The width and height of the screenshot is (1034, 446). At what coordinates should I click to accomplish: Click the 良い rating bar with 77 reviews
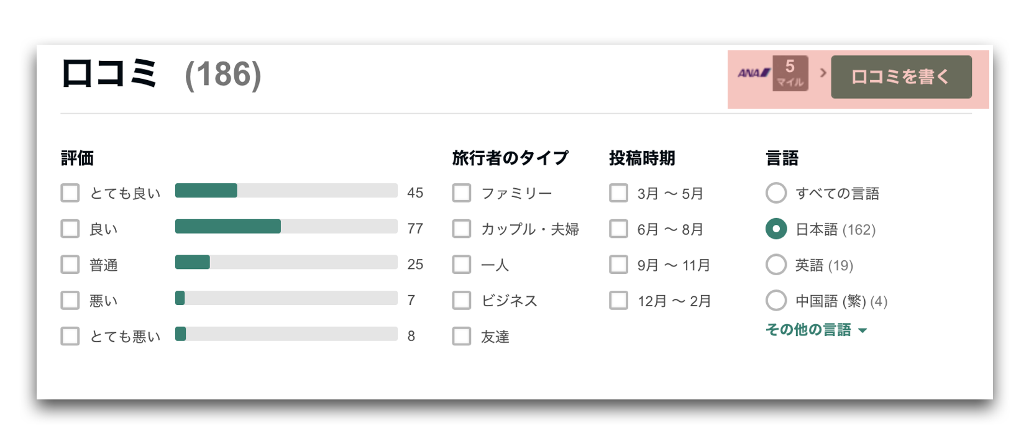[286, 227]
